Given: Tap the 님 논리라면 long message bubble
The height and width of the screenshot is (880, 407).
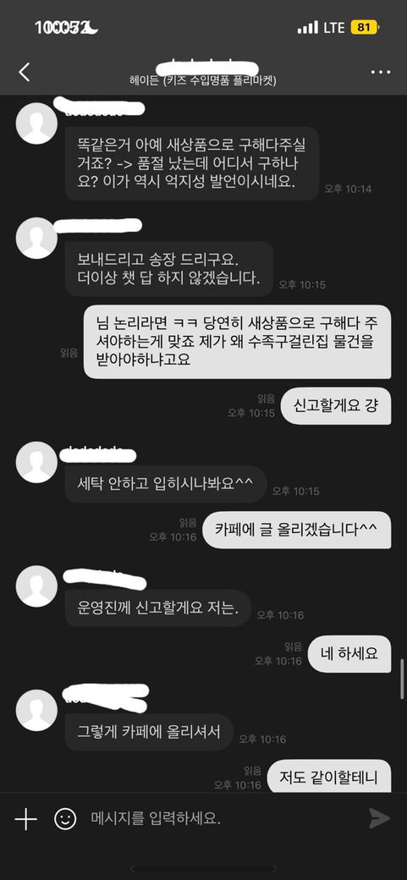Looking at the screenshot, I should (x=237, y=342).
